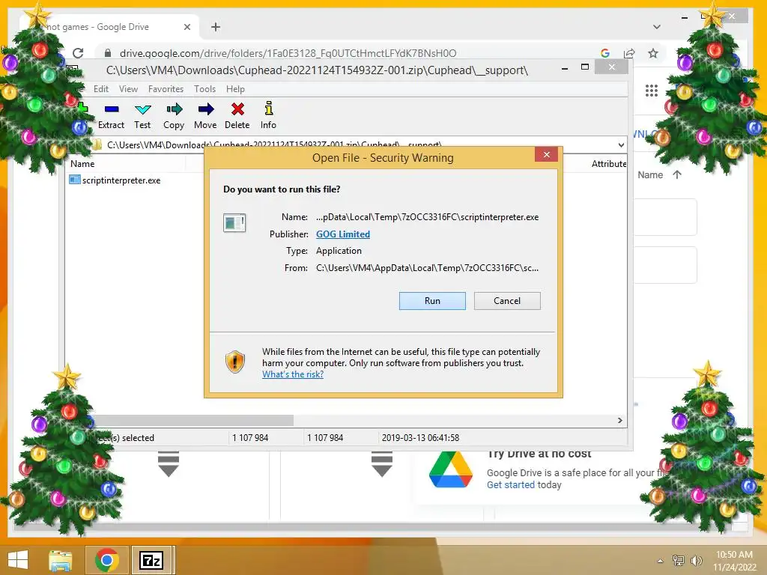Image resolution: width=767 pixels, height=575 pixels.
Task: Open the Help menu in 7-Zip
Action: coord(235,89)
